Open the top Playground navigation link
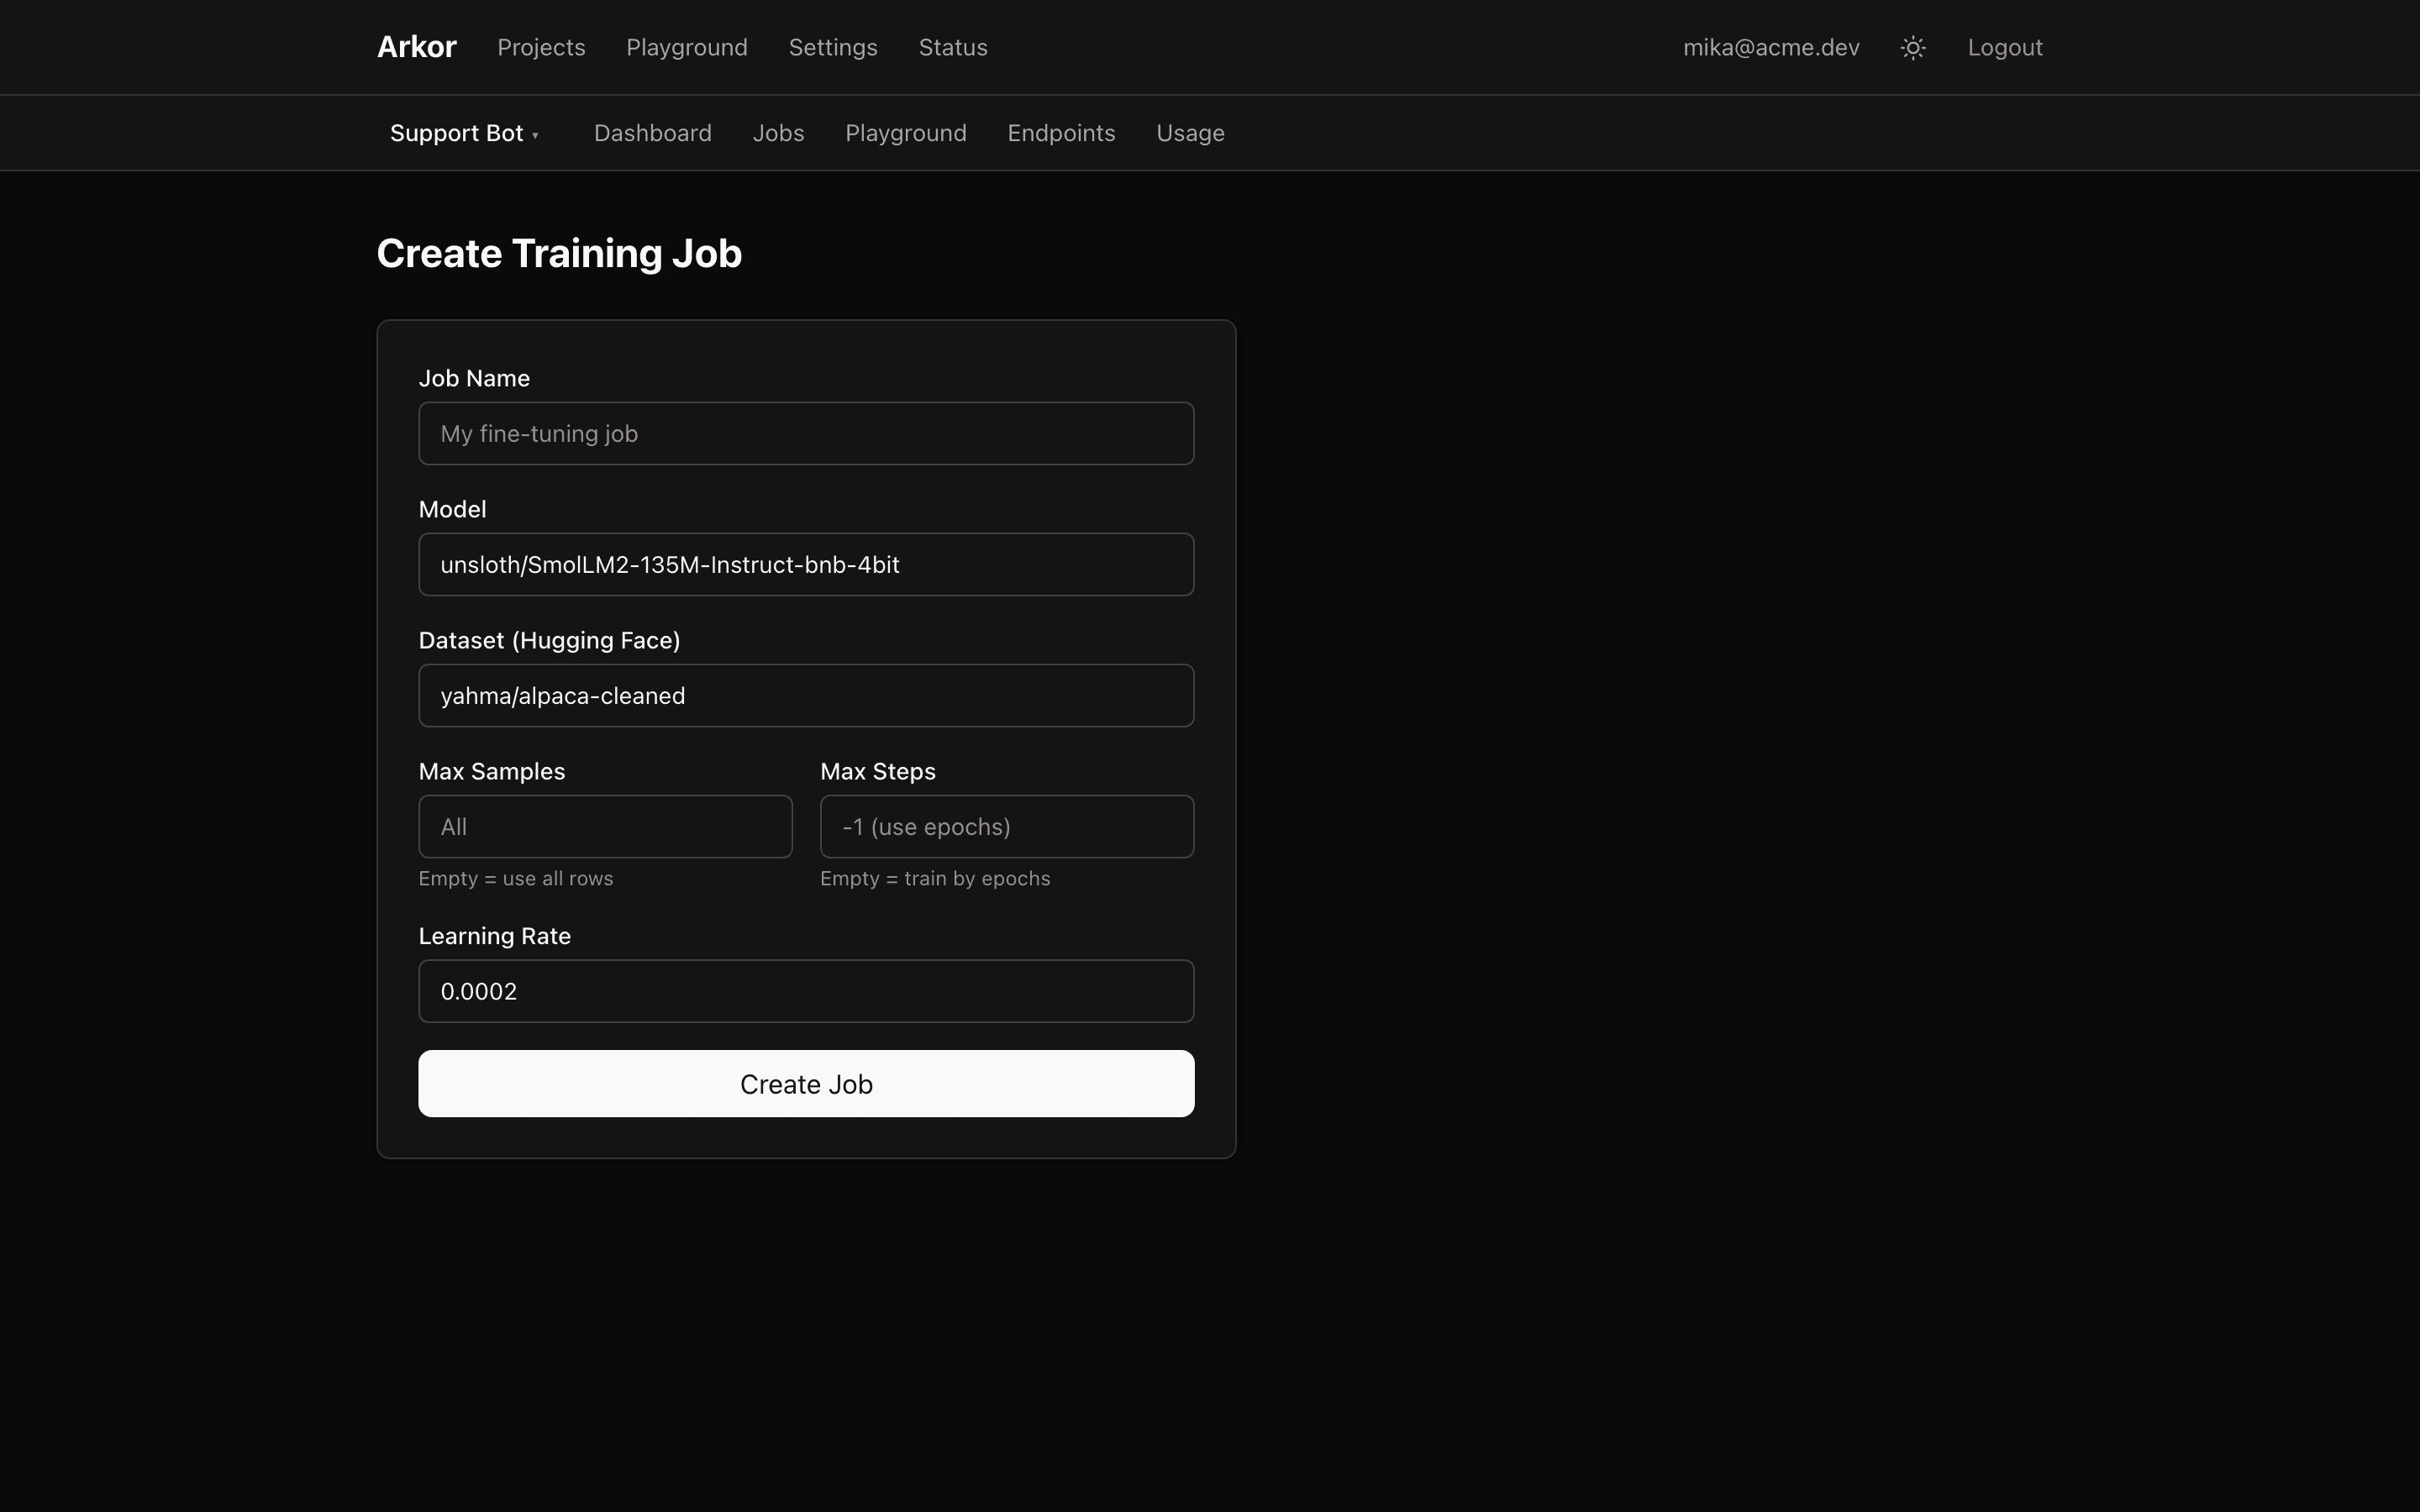Screen dimensions: 2420x1512 (687, 47)
